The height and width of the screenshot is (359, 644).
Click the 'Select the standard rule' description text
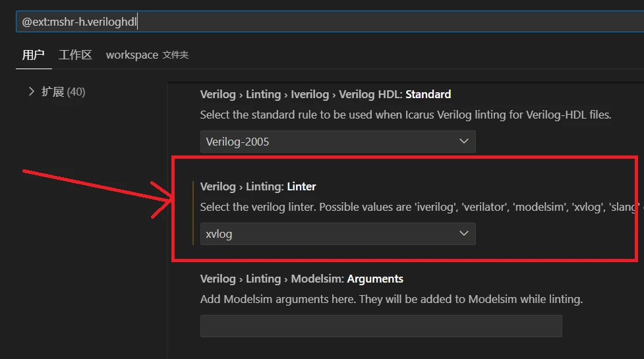405,115
